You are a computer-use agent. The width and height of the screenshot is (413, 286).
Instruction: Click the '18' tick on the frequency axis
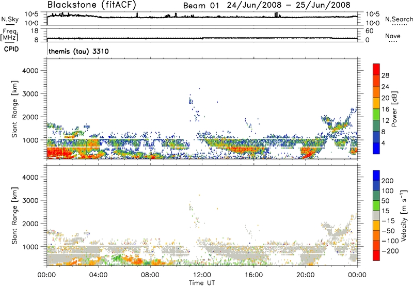point(35,31)
